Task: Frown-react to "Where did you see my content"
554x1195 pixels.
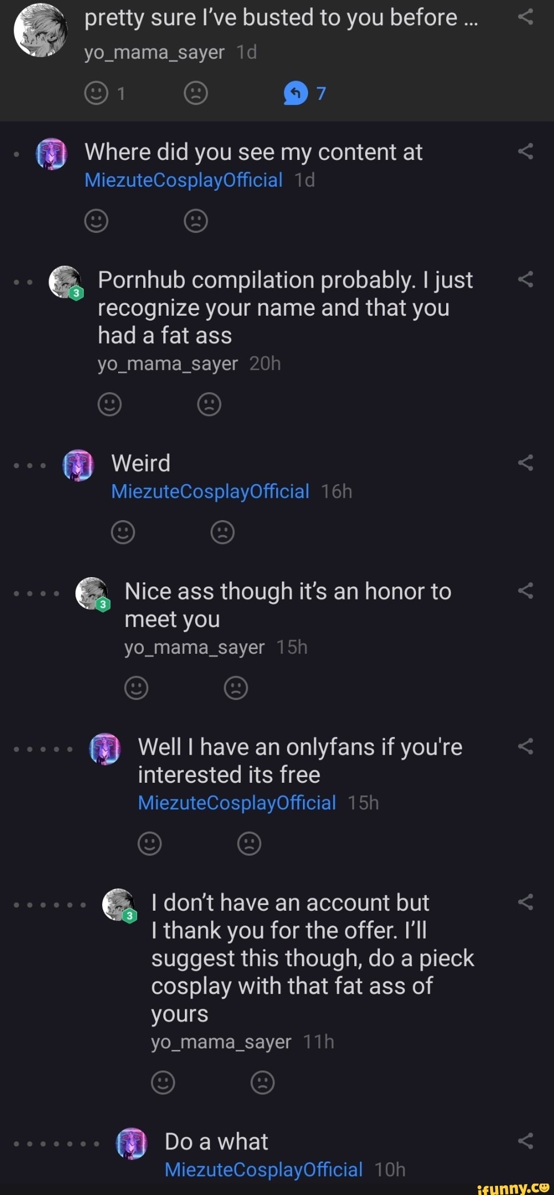Action: pyautogui.click(x=196, y=221)
